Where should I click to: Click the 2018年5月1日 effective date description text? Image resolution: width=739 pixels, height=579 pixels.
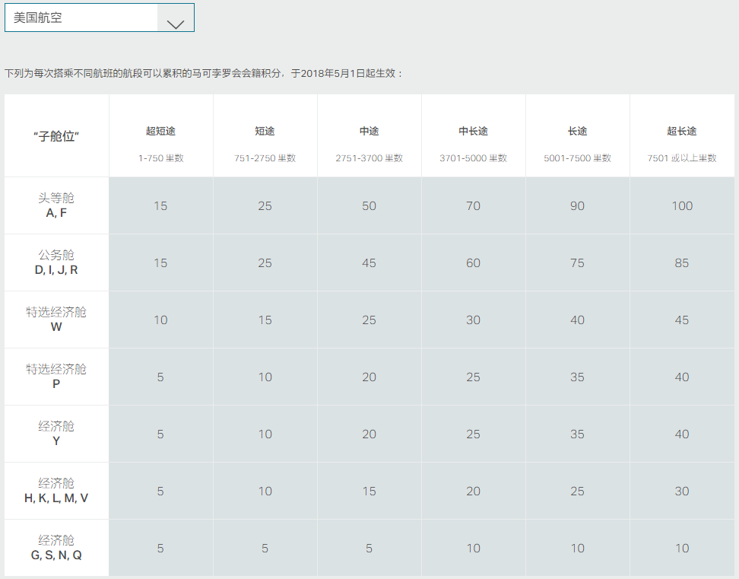(204, 74)
